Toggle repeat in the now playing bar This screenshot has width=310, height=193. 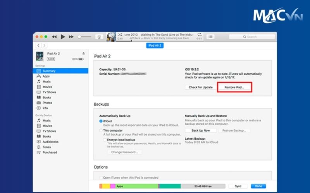pyautogui.click(x=200, y=35)
